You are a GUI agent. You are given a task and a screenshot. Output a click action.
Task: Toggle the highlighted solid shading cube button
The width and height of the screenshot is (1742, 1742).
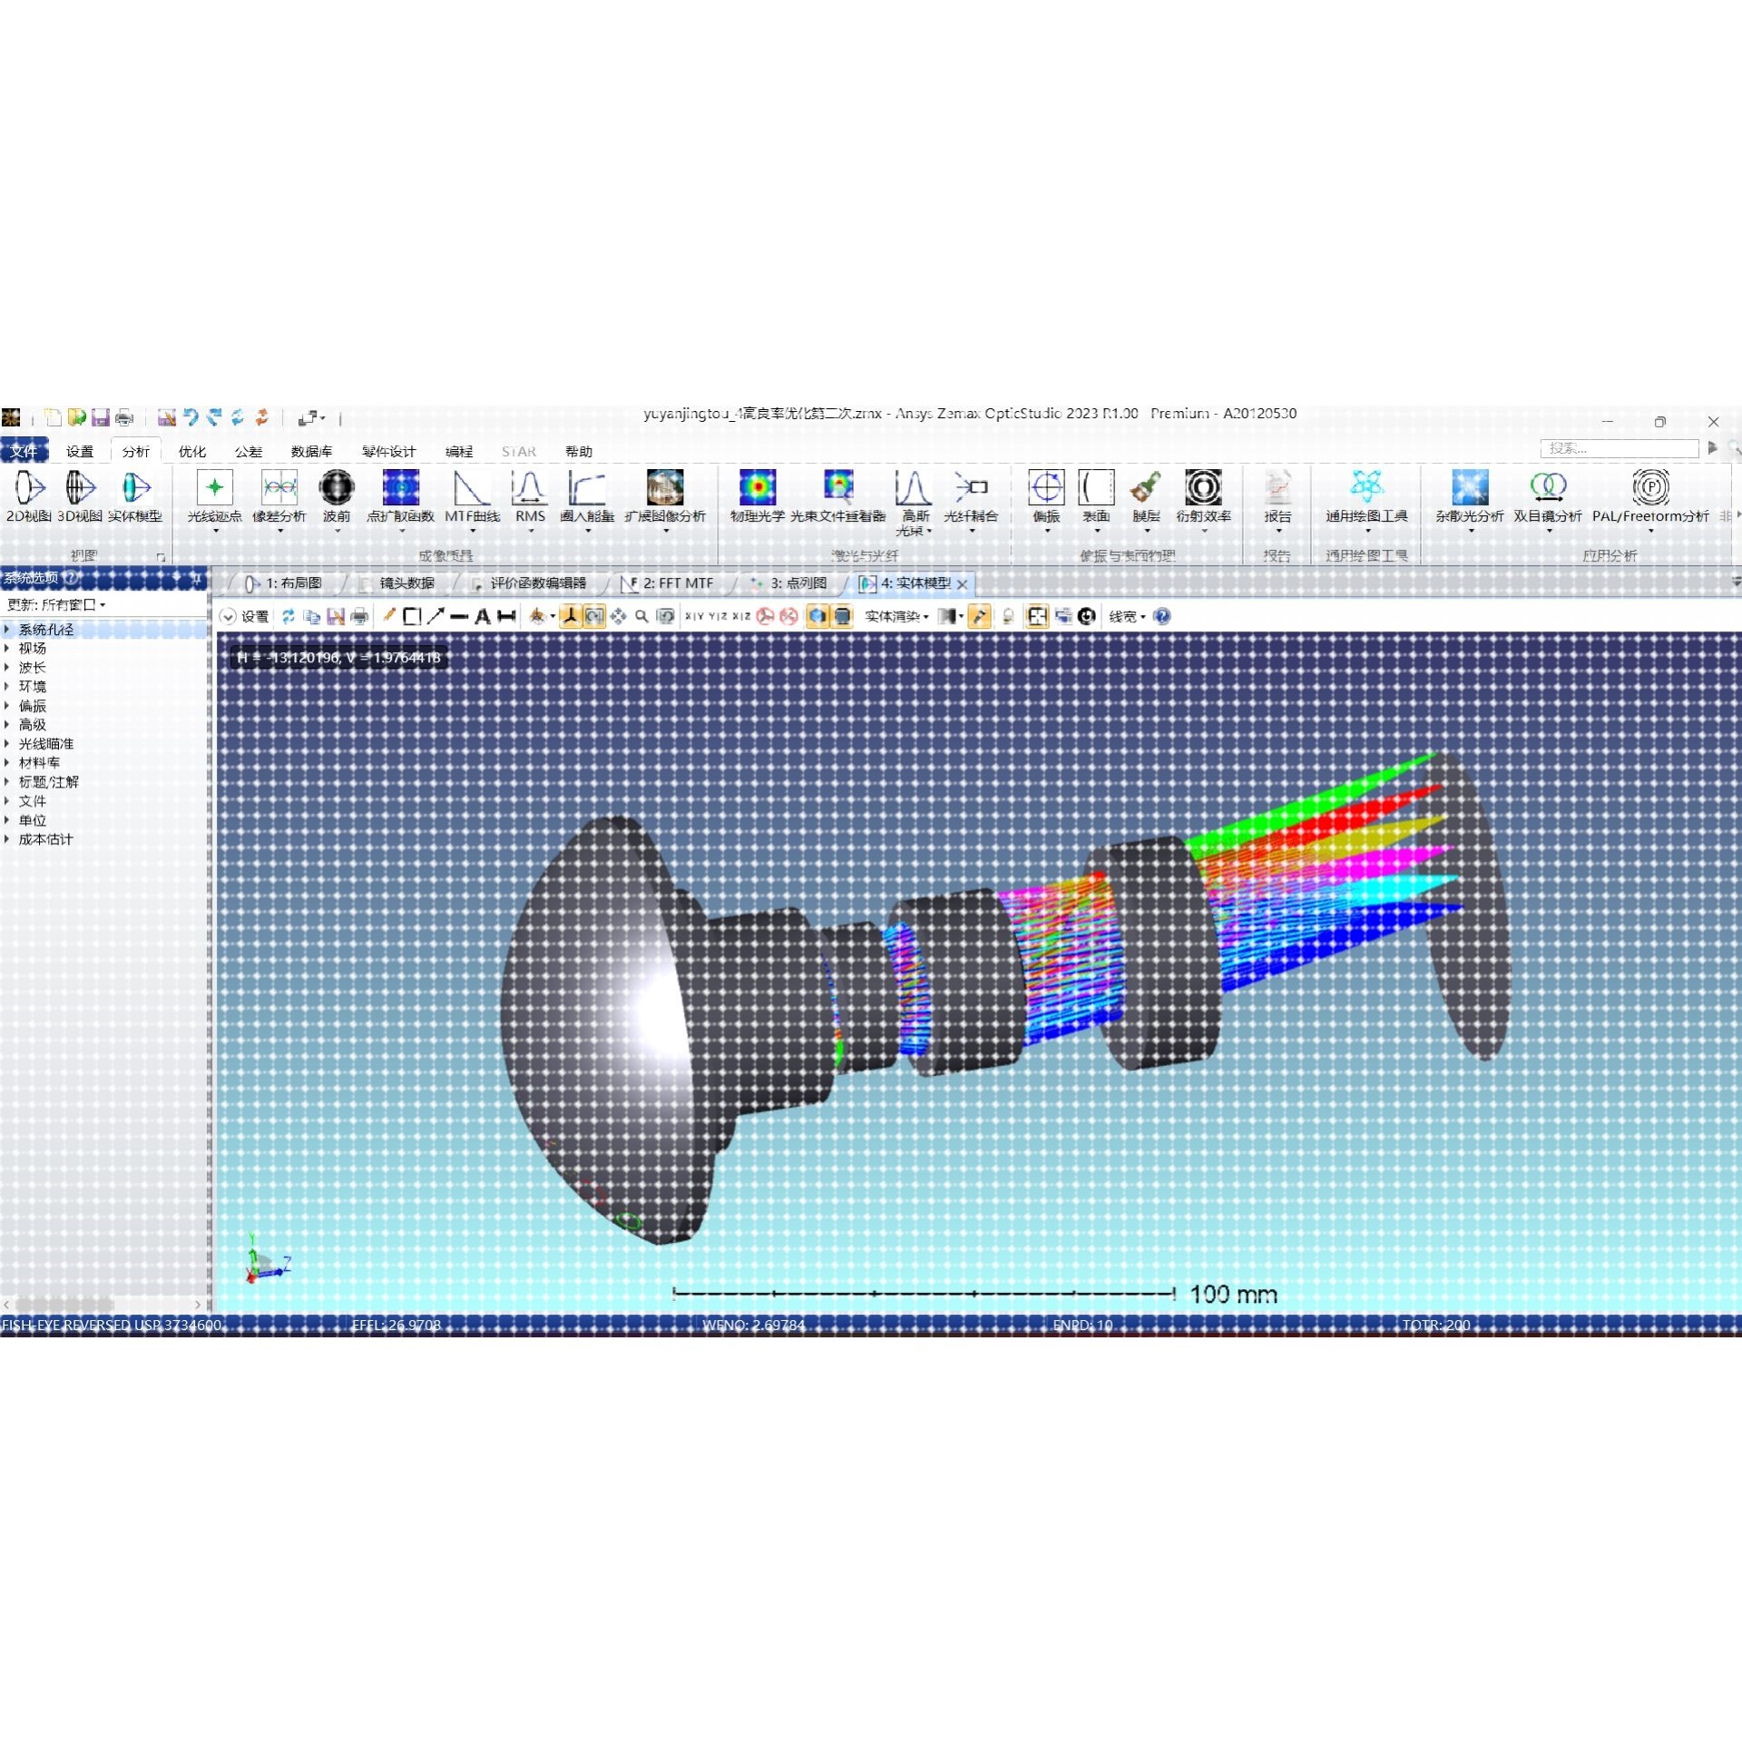(817, 617)
